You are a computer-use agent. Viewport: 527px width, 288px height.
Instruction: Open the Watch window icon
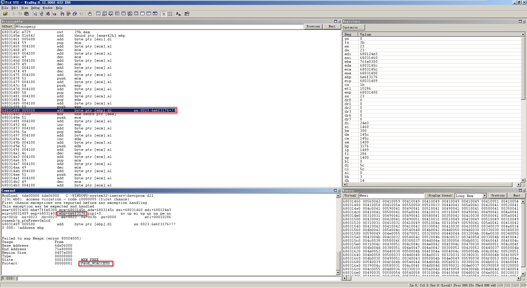coord(105,14)
